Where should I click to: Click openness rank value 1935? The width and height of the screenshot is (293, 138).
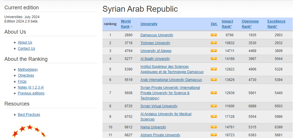[x=252, y=35]
